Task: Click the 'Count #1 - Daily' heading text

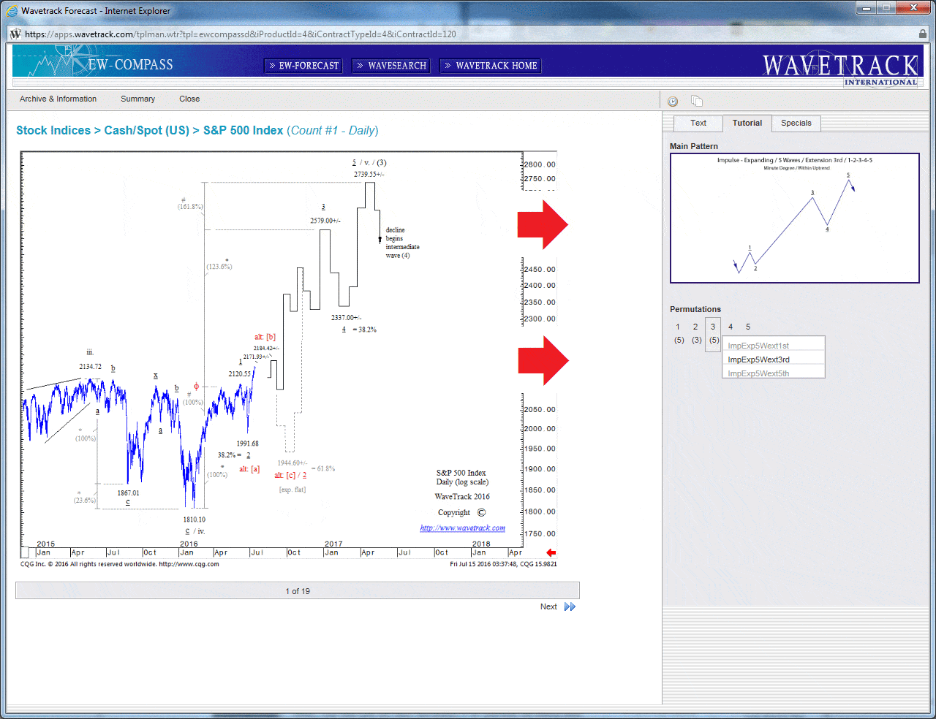Action: [x=333, y=130]
